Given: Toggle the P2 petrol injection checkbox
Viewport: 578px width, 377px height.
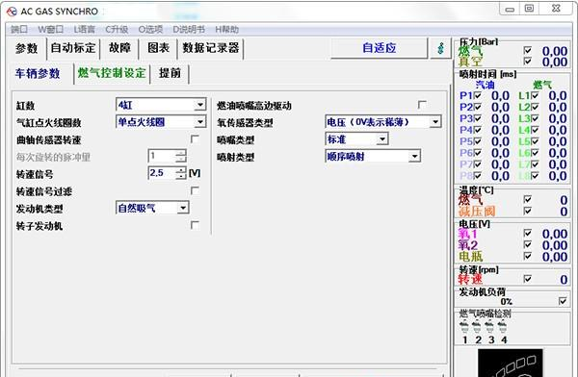Looking at the screenshot, I should pyautogui.click(x=478, y=107).
